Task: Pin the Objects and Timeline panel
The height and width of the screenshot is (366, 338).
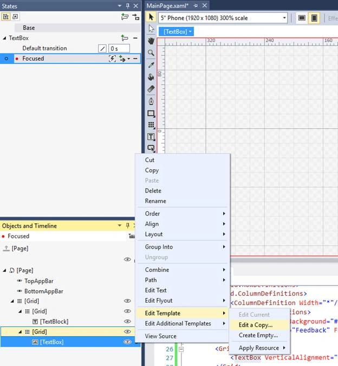Action: (x=127, y=225)
